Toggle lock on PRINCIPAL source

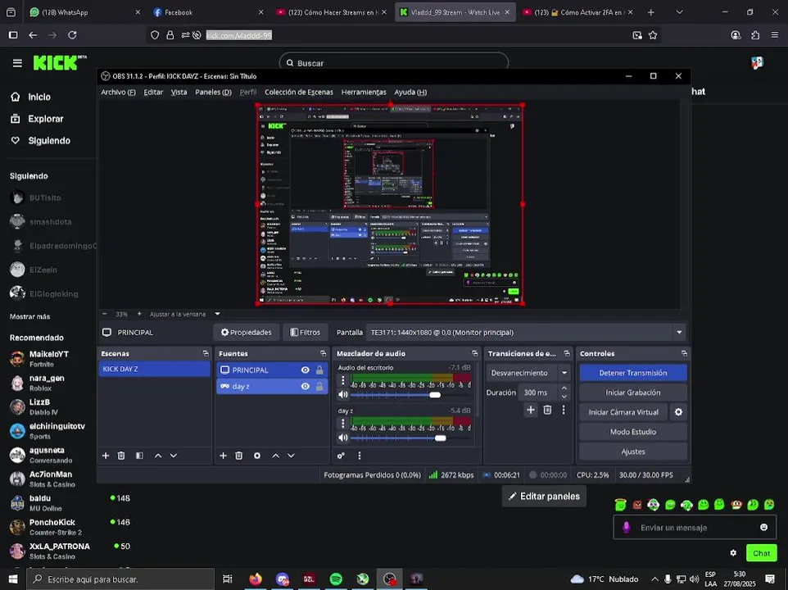319,370
